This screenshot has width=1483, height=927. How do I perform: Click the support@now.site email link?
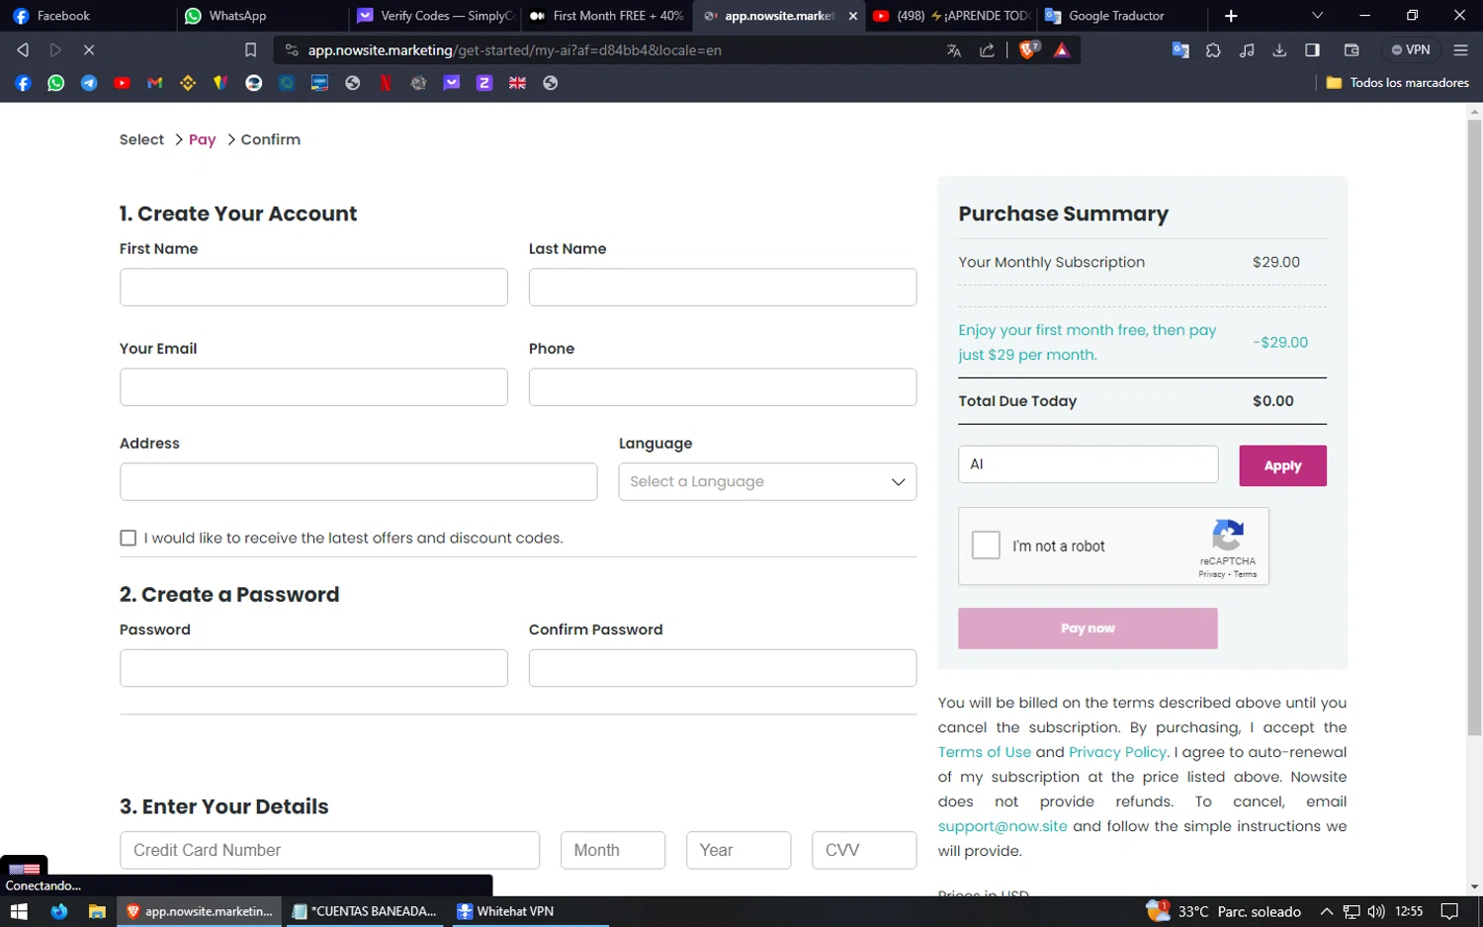tap(1003, 826)
